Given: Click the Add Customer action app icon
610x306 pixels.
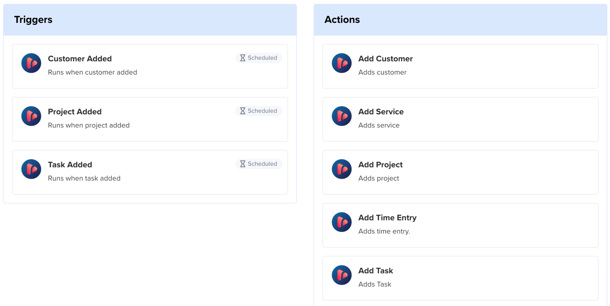Looking at the screenshot, I should tap(342, 63).
